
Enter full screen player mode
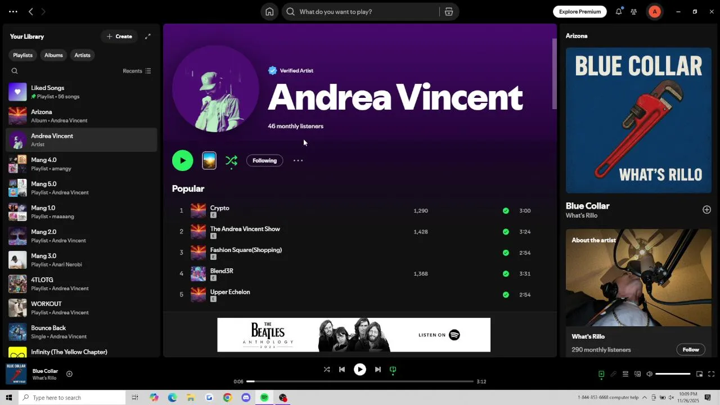[x=711, y=374]
